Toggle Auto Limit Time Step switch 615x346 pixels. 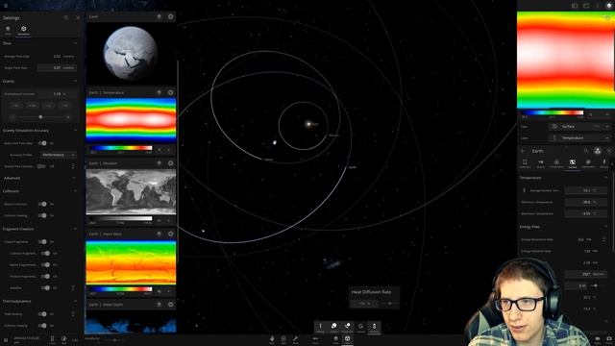42,143
